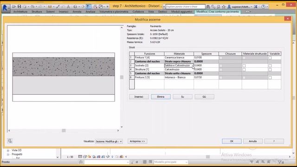Open the Inserisci ribbon tab
The height and width of the screenshot is (167, 297).
tap(64, 12)
